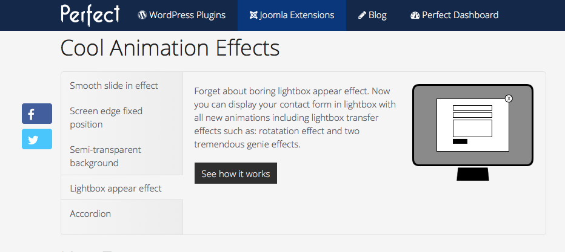Click the black button in the illustrated form

[460, 141]
